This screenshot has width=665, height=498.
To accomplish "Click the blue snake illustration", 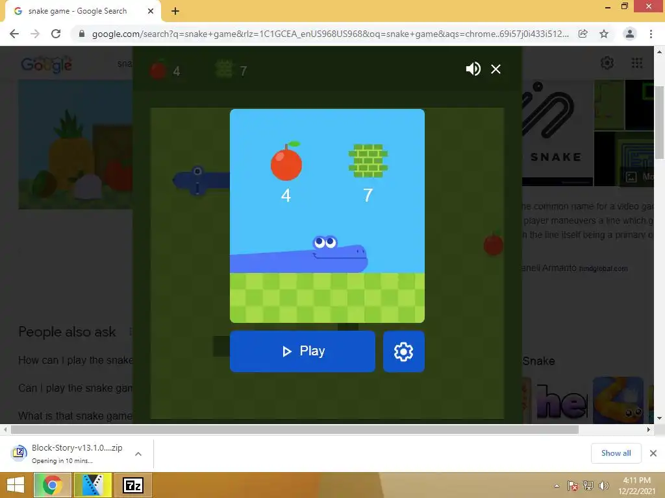I will point(299,254).
